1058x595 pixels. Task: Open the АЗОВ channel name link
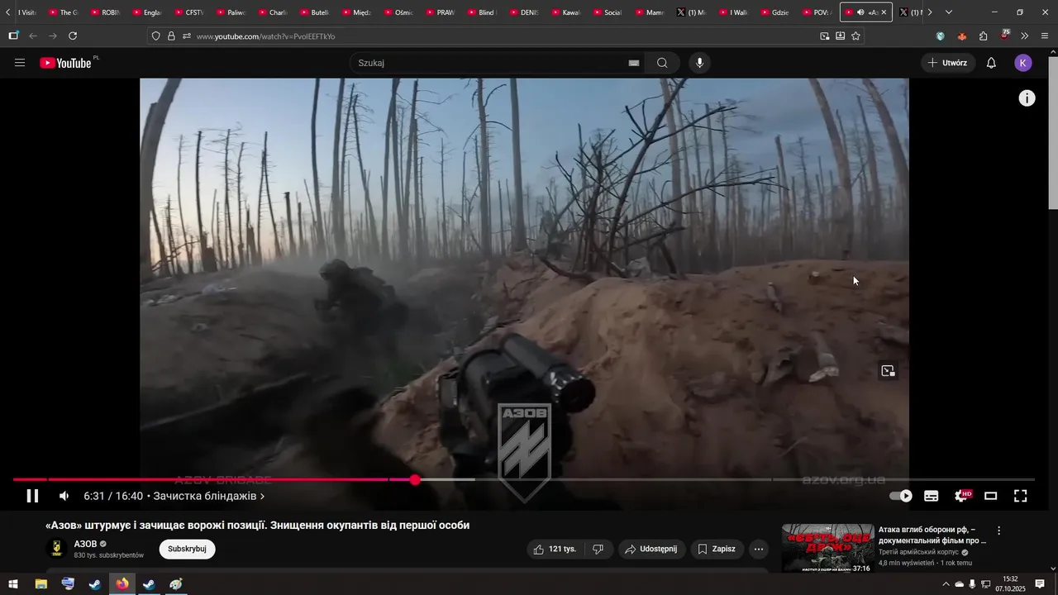(x=85, y=544)
